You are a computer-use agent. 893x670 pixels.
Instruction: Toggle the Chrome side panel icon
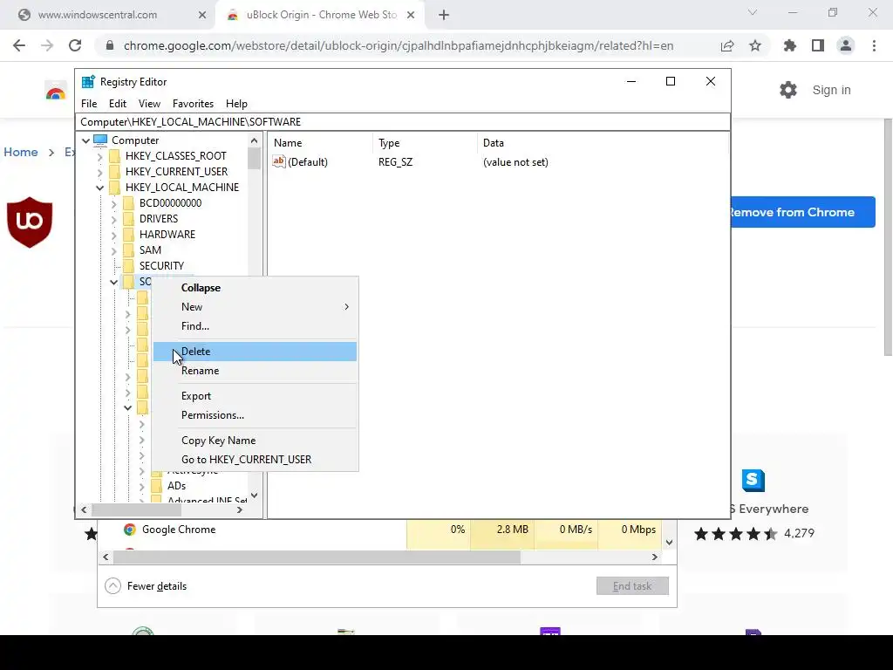[818, 45]
